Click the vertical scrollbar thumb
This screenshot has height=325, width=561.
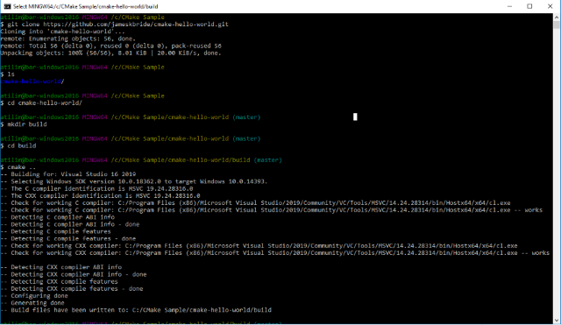[557, 25]
